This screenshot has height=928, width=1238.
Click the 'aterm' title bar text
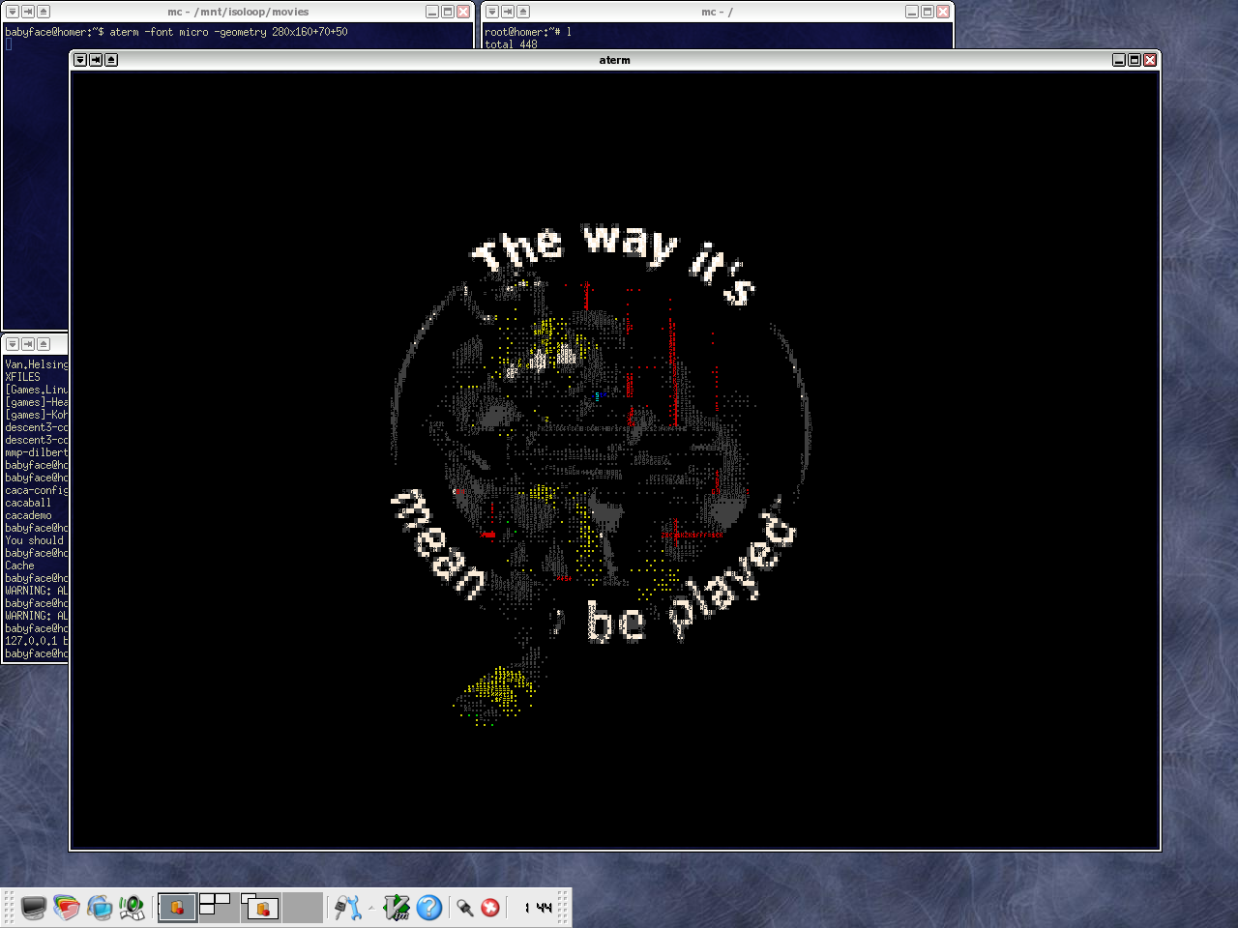[x=614, y=60]
